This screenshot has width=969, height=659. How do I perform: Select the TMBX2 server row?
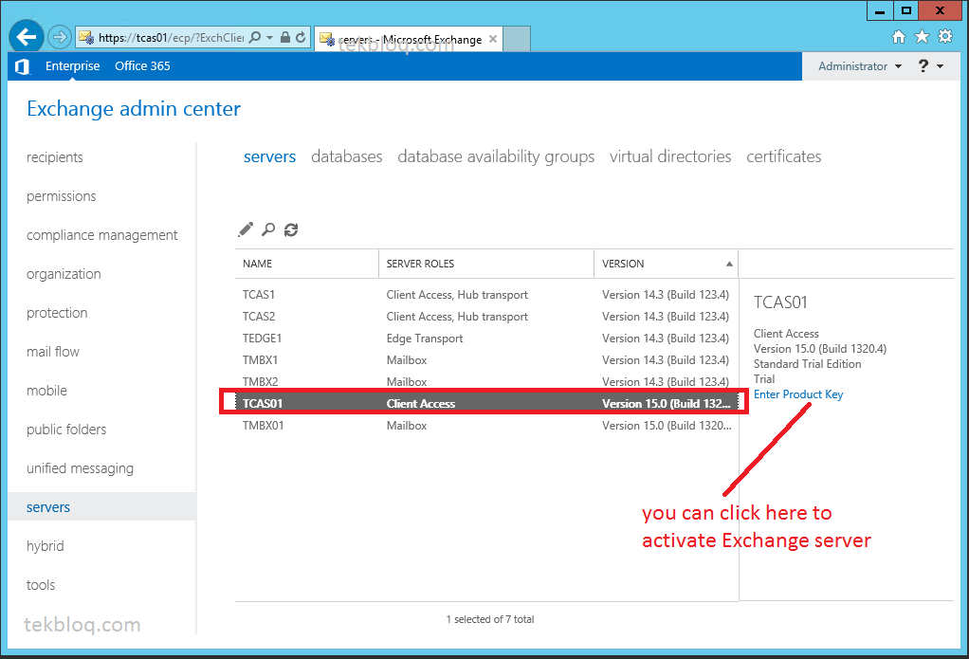point(486,381)
